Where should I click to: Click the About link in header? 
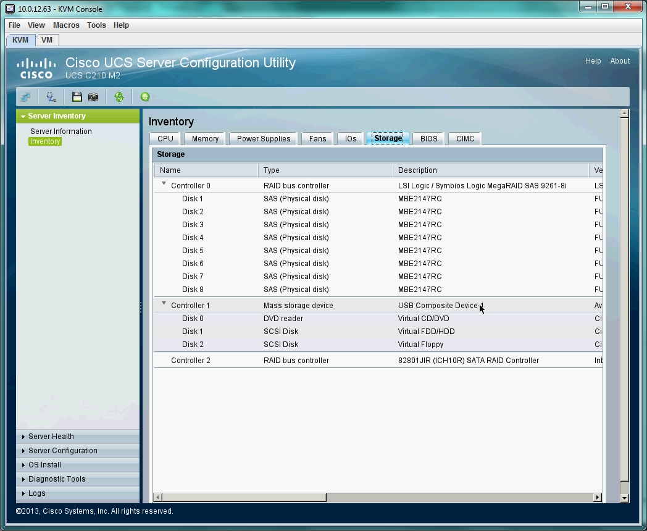[620, 61]
